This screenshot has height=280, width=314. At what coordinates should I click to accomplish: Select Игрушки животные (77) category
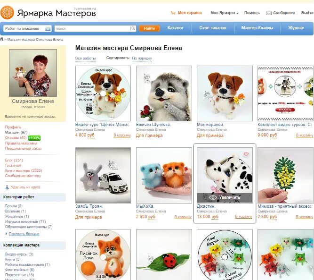[x=25, y=221]
